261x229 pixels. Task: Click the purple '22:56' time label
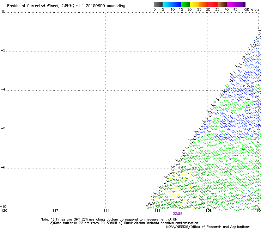(177, 214)
